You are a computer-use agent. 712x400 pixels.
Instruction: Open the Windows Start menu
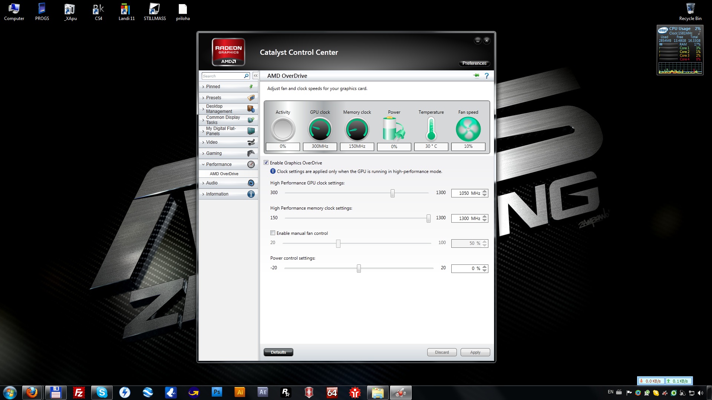click(x=10, y=393)
